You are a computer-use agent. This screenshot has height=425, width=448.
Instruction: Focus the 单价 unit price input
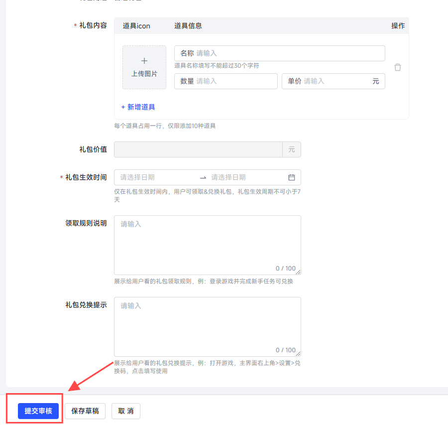[x=333, y=81]
